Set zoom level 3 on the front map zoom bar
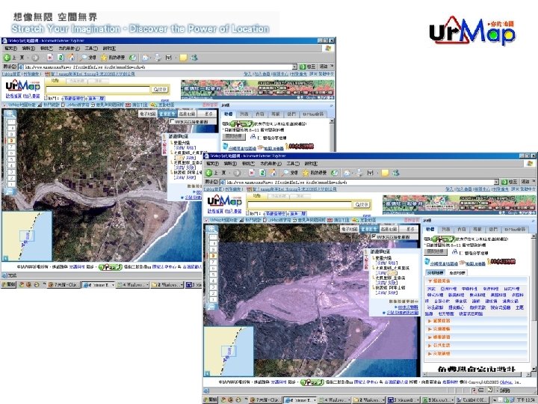The height and width of the screenshot is (404, 538). tap(213, 287)
